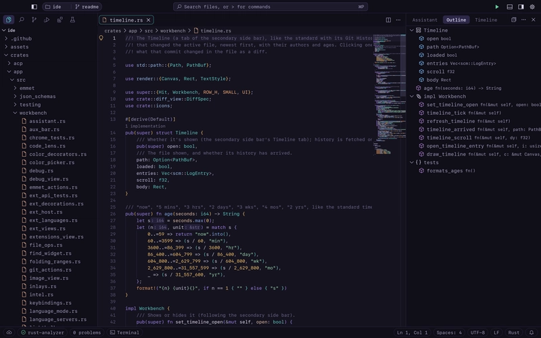This screenshot has width=541, height=338.
Task: Open git_actions.rs in file tree
Action: 49,270
